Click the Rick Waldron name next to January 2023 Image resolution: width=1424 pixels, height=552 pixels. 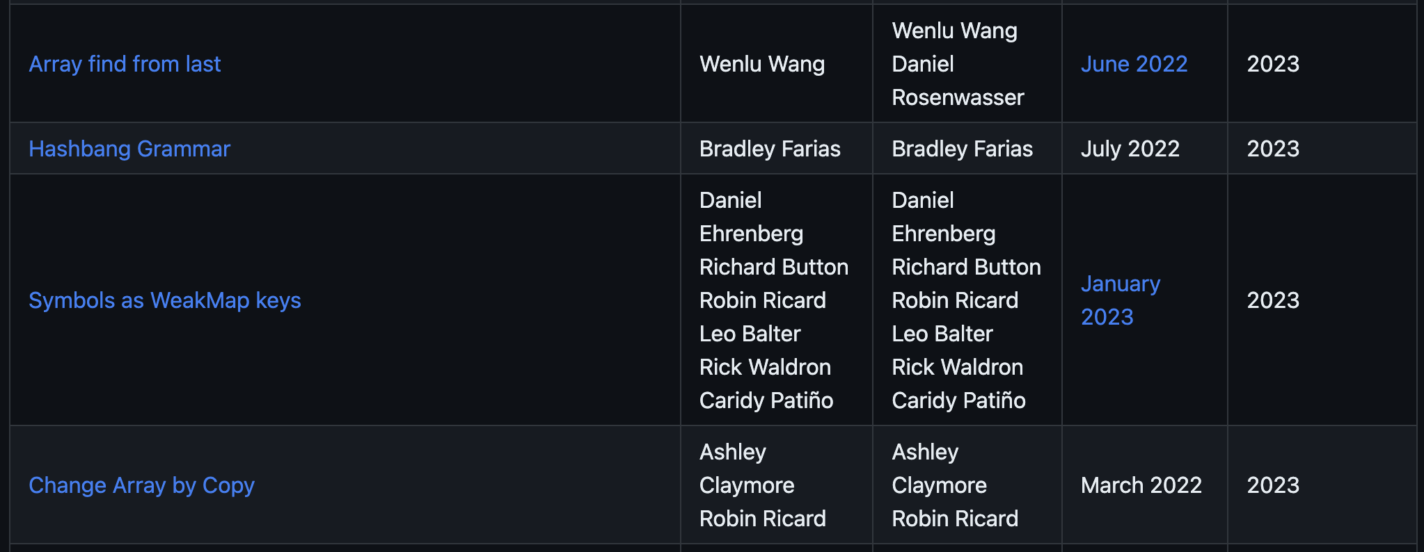(958, 367)
